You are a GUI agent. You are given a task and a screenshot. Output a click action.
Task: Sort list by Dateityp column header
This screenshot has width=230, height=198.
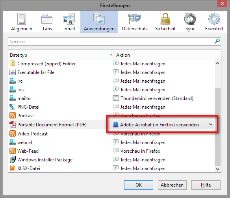point(61,55)
